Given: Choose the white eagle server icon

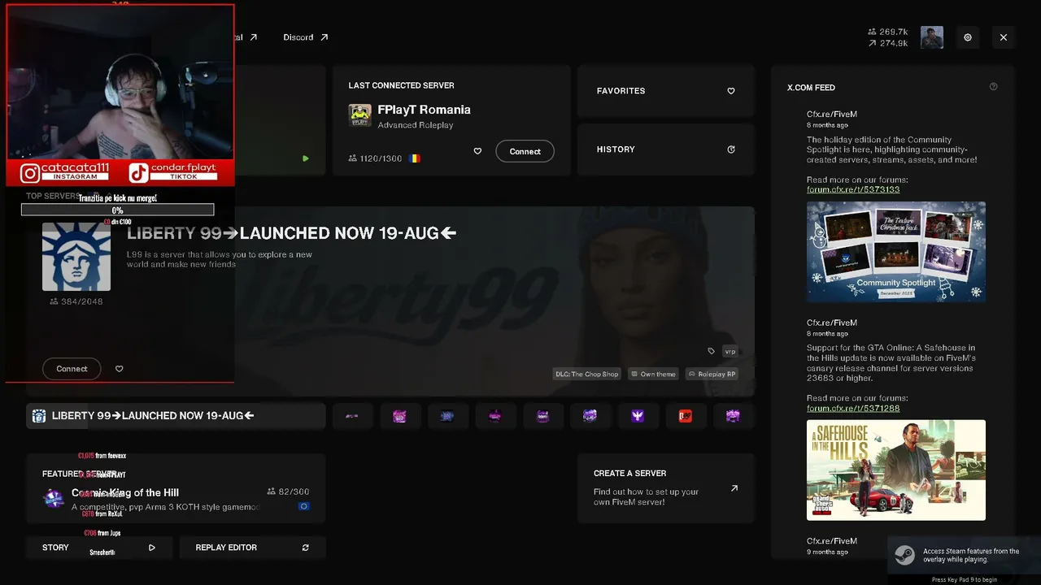Looking at the screenshot, I should point(638,416).
